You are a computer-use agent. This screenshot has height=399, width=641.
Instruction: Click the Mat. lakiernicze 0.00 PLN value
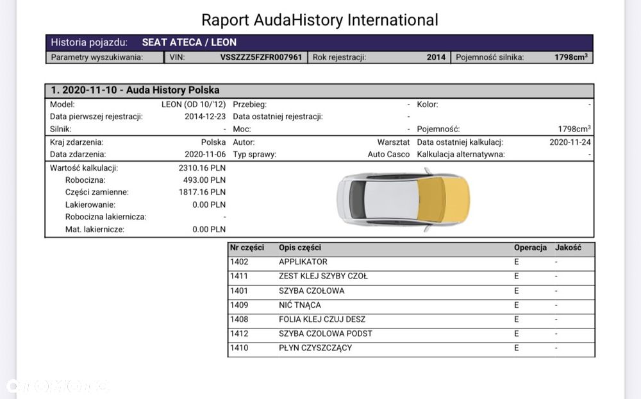[x=209, y=230]
